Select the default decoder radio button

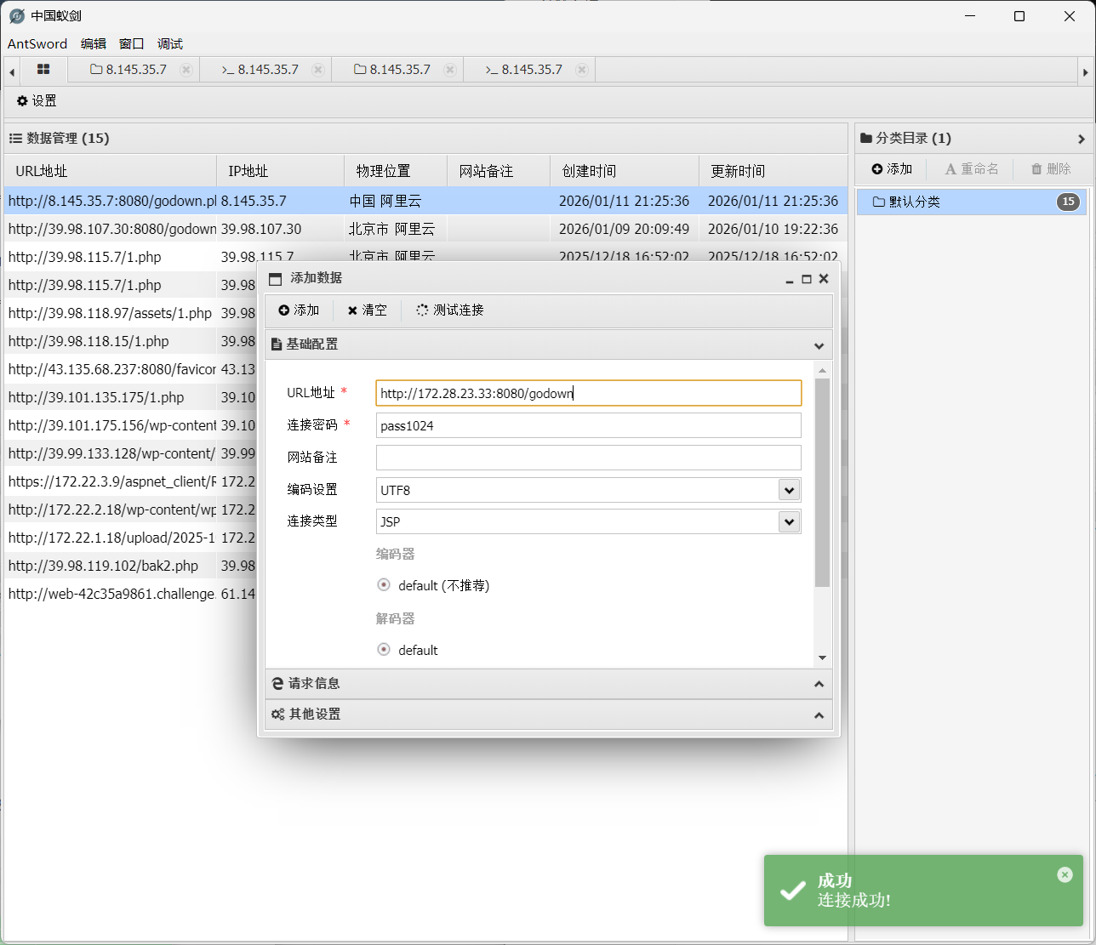[x=384, y=650]
